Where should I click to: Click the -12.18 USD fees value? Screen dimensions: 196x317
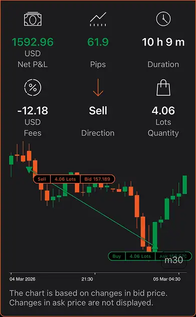(33, 110)
